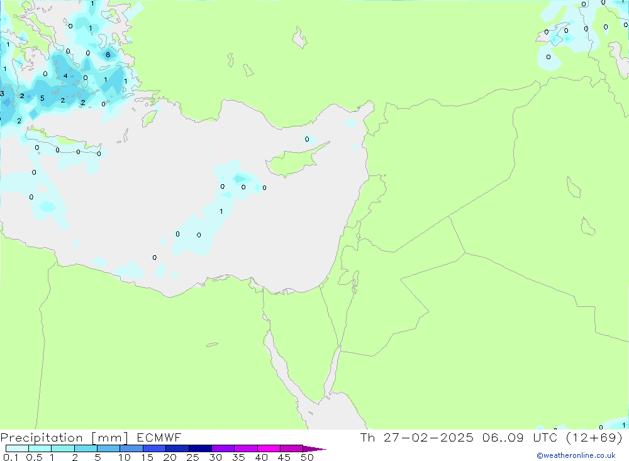Pick the 15–20 mm legend color swatch
Image resolution: width=629 pixels, height=461 pixels.
click(x=155, y=448)
